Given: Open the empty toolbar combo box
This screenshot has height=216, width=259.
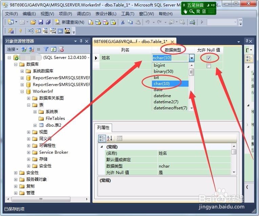Looking at the screenshot, I should point(222,22).
